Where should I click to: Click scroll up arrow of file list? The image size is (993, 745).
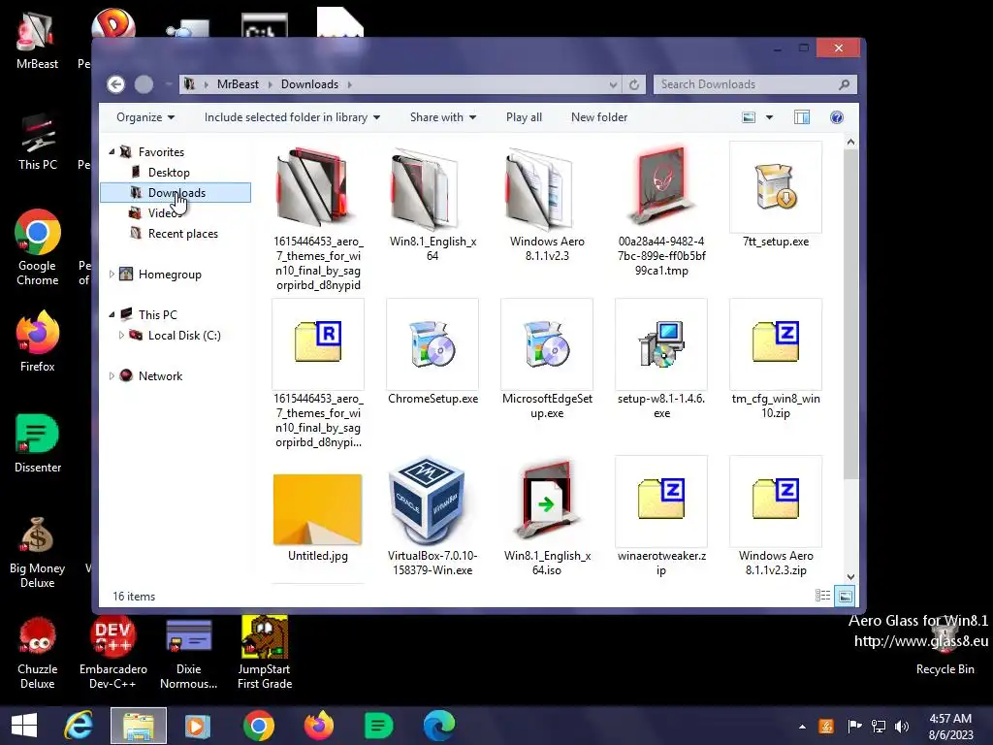(850, 142)
